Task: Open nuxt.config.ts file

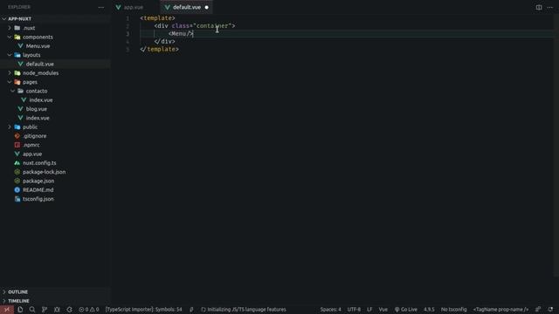Action: point(39,163)
